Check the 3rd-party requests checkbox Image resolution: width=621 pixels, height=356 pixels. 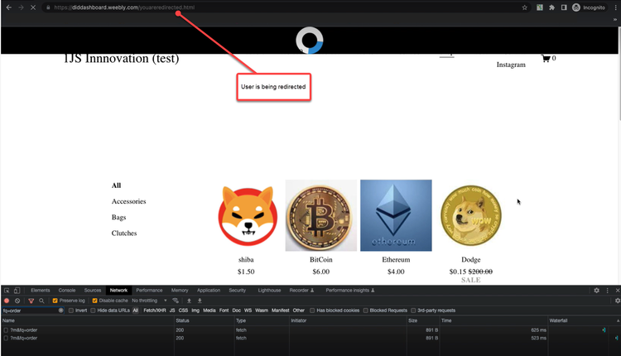[x=413, y=310]
